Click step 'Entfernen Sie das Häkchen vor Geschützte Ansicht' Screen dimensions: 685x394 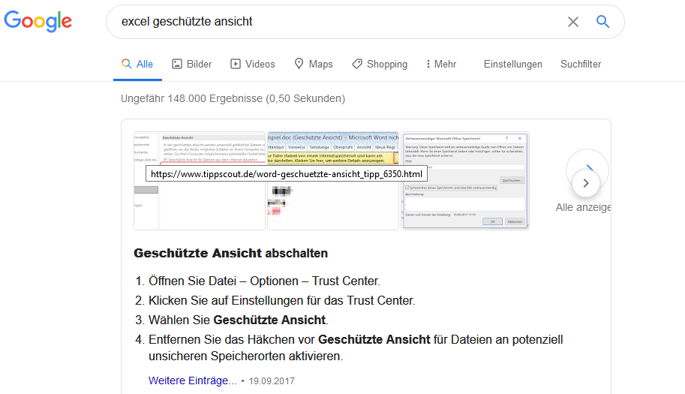[356, 347]
